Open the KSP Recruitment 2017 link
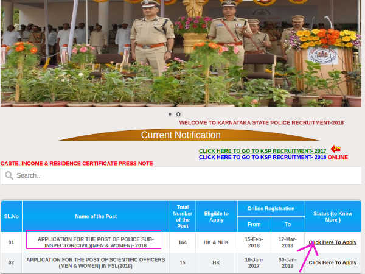The height and width of the screenshot is (274, 365). 262,151
